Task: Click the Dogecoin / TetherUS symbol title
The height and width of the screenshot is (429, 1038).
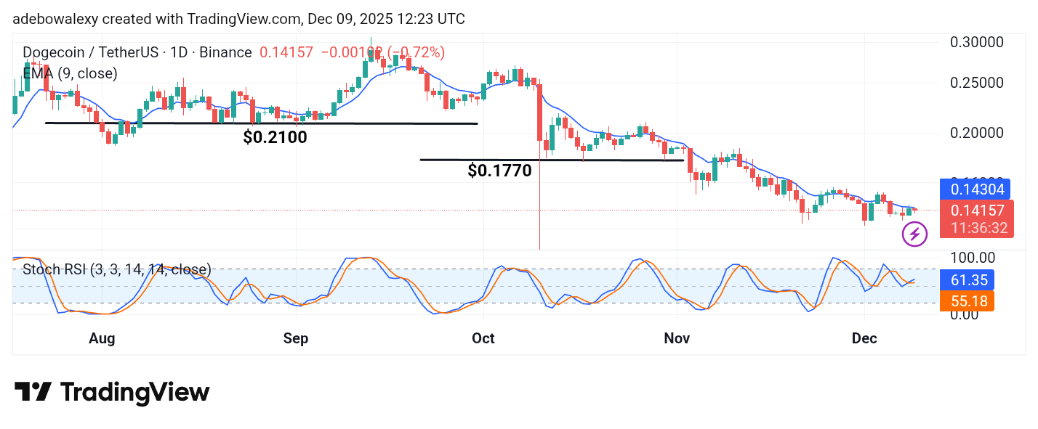Action: (137, 52)
